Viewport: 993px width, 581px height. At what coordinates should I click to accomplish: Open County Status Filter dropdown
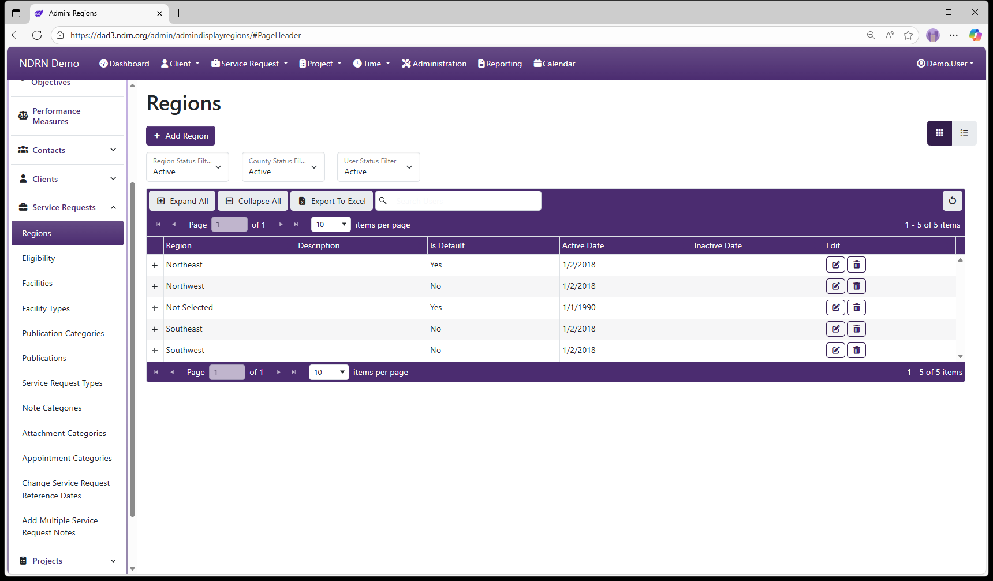point(283,167)
